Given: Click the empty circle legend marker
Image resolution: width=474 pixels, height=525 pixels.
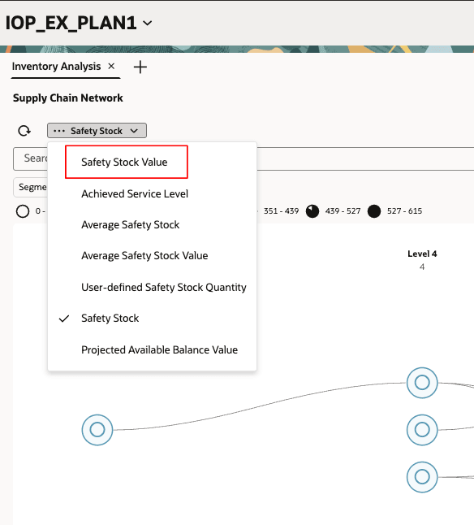Looking at the screenshot, I should (23, 211).
